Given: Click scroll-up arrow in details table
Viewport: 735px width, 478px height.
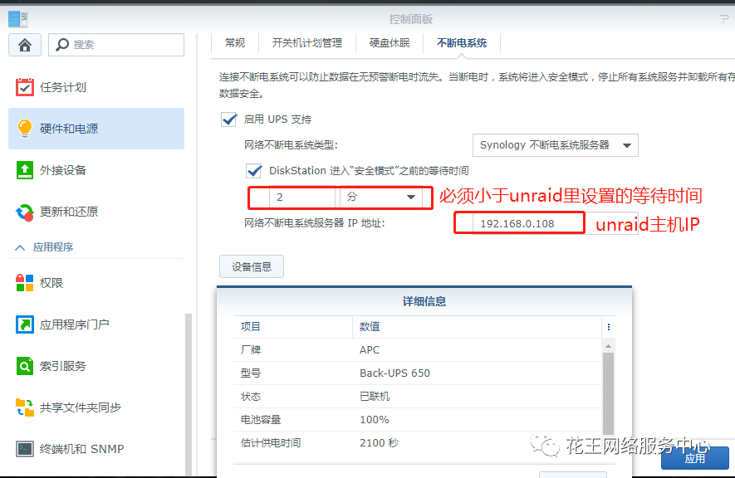Looking at the screenshot, I should tap(608, 346).
